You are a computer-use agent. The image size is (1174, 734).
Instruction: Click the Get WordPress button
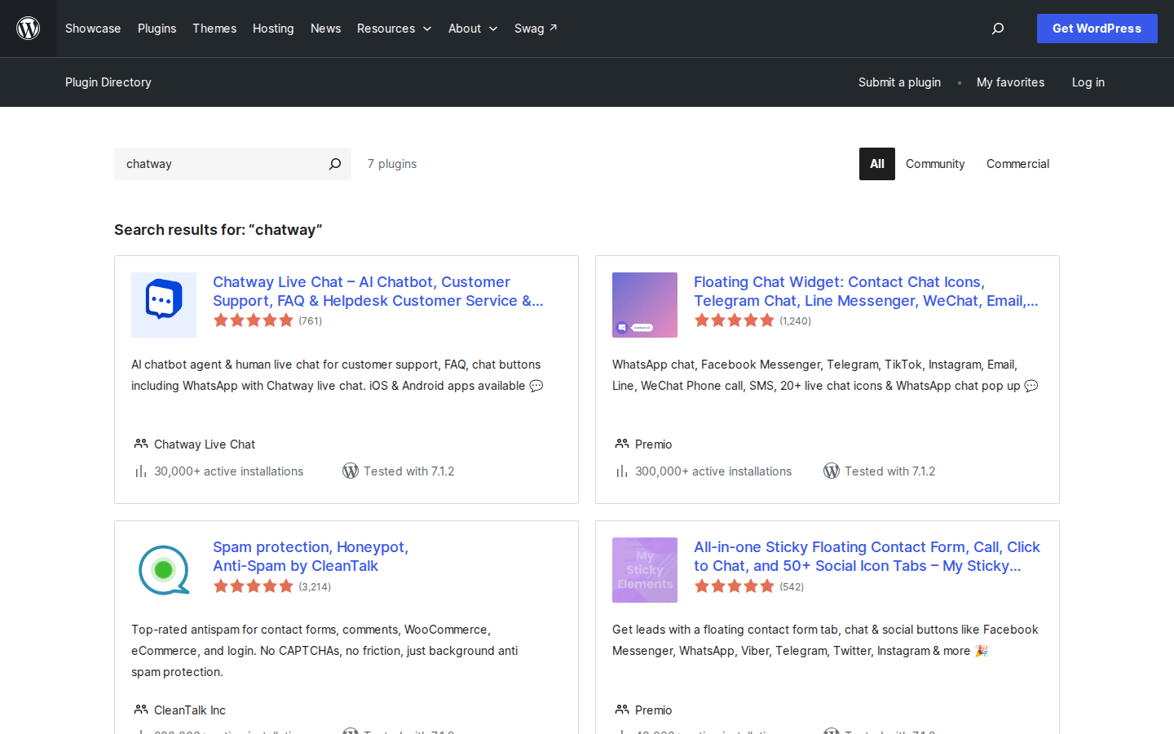(1097, 29)
